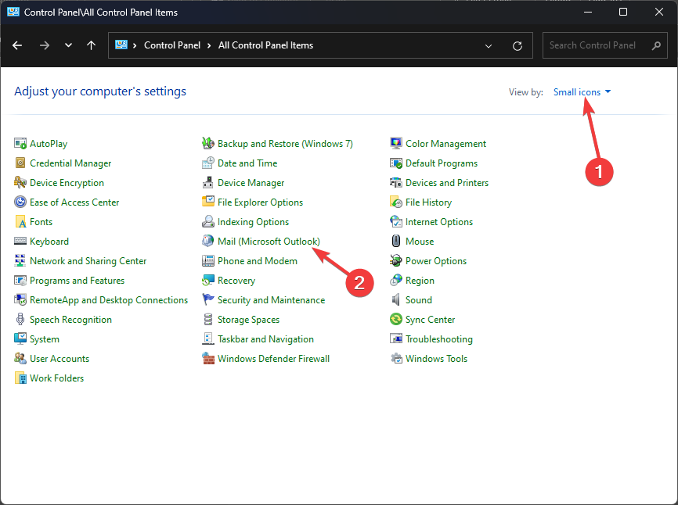Click the Speech Recognition microphone icon
The image size is (678, 505).
20,319
